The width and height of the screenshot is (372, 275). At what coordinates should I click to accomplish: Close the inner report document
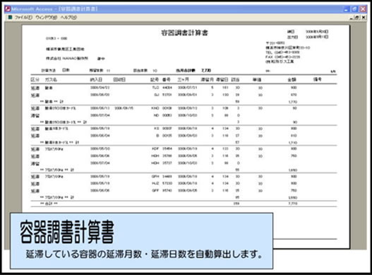[364, 18]
